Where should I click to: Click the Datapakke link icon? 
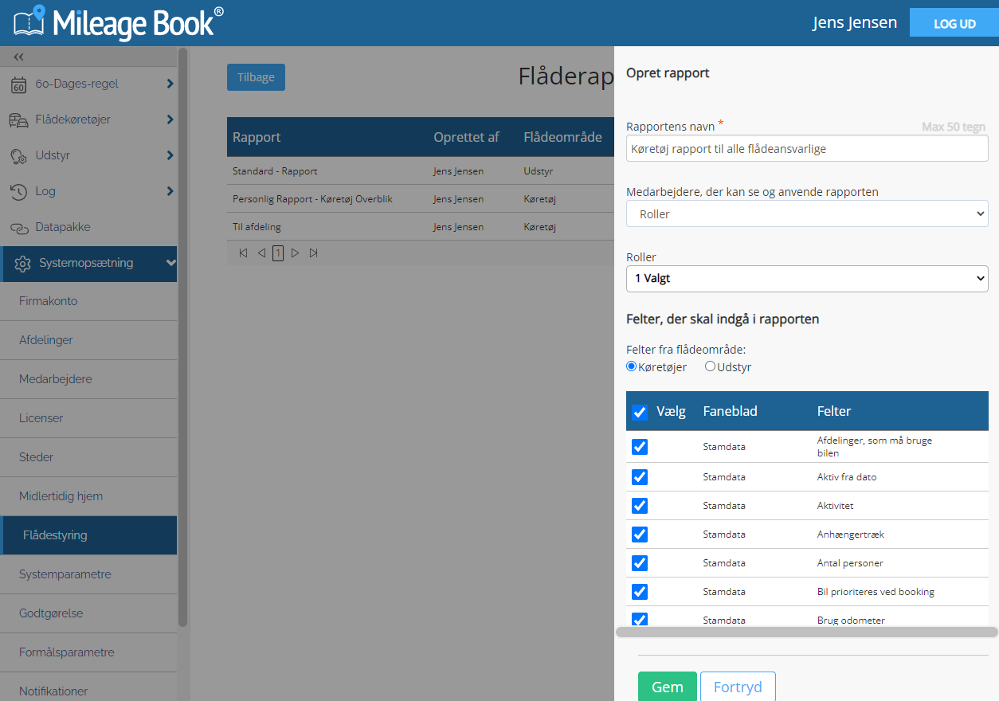pyautogui.click(x=18, y=228)
